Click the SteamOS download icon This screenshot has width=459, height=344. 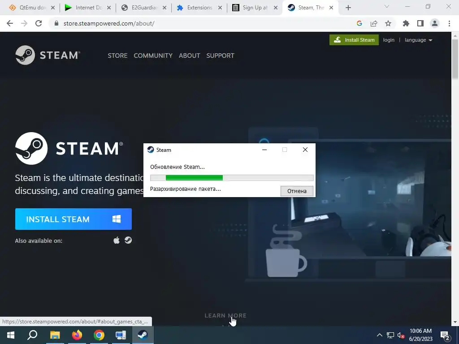(x=128, y=240)
